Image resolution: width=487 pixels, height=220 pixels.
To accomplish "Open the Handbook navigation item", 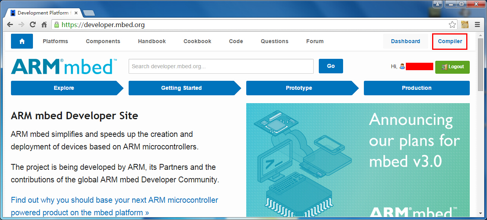I will [x=152, y=41].
